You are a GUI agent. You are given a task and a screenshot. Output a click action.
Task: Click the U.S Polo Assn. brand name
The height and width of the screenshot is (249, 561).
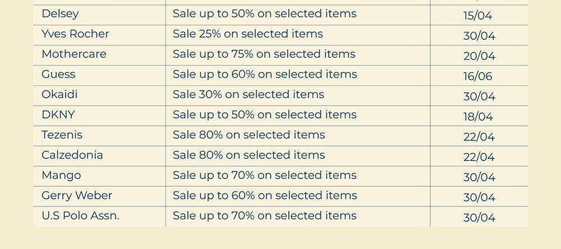pyautogui.click(x=80, y=215)
